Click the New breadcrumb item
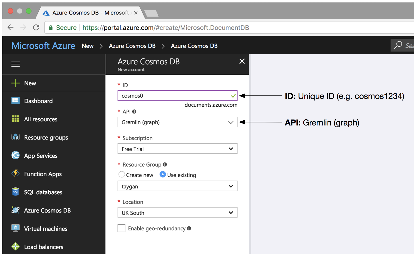Screen dimensions: 414x254 [x=88, y=46]
